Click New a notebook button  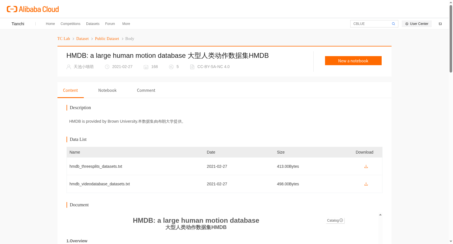point(353,61)
